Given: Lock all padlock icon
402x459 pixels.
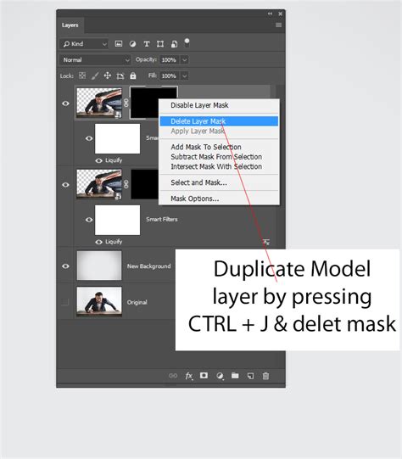Looking at the screenshot, I should point(133,76).
